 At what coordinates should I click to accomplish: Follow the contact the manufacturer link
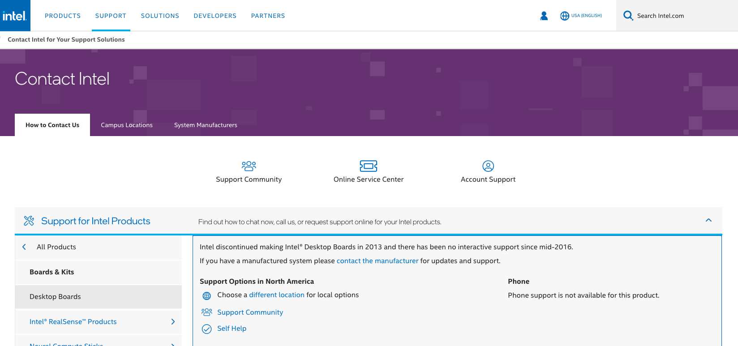378,261
